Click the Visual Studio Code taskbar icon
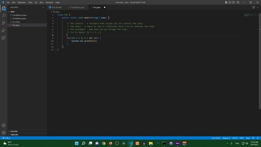The height and width of the screenshot is (147, 261). click(x=130, y=143)
